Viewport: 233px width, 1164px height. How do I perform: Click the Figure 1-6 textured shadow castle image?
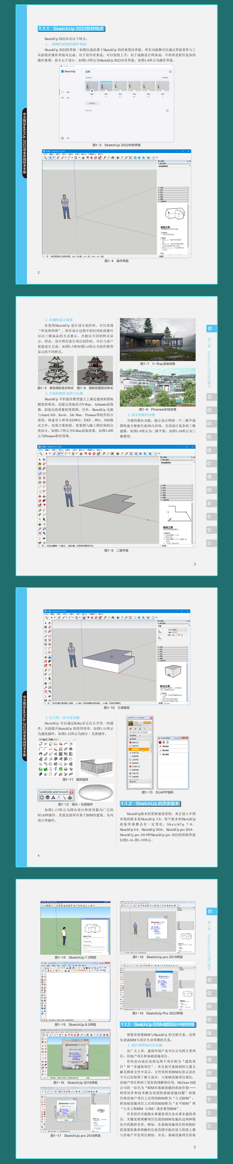95,371
